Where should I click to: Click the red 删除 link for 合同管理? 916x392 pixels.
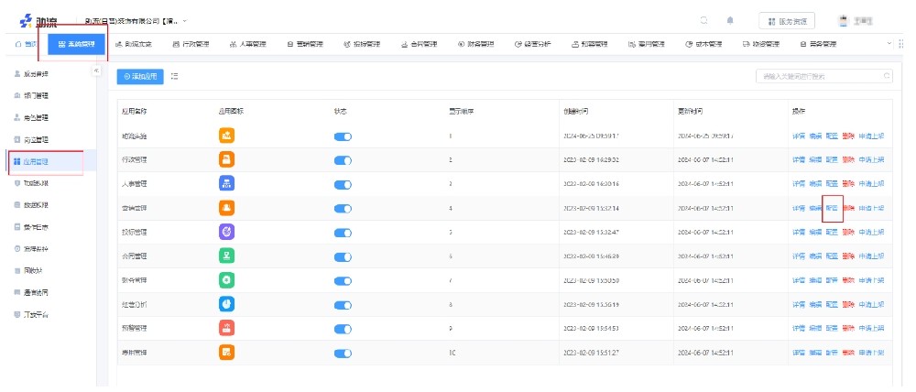tap(849, 256)
